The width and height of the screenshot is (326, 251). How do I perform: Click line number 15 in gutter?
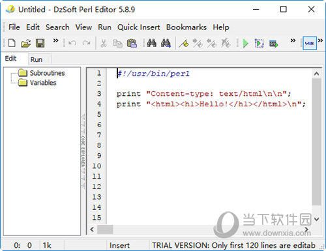pyautogui.click(x=96, y=218)
